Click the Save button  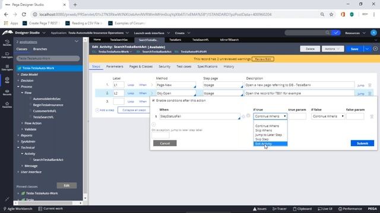tap(354, 49)
